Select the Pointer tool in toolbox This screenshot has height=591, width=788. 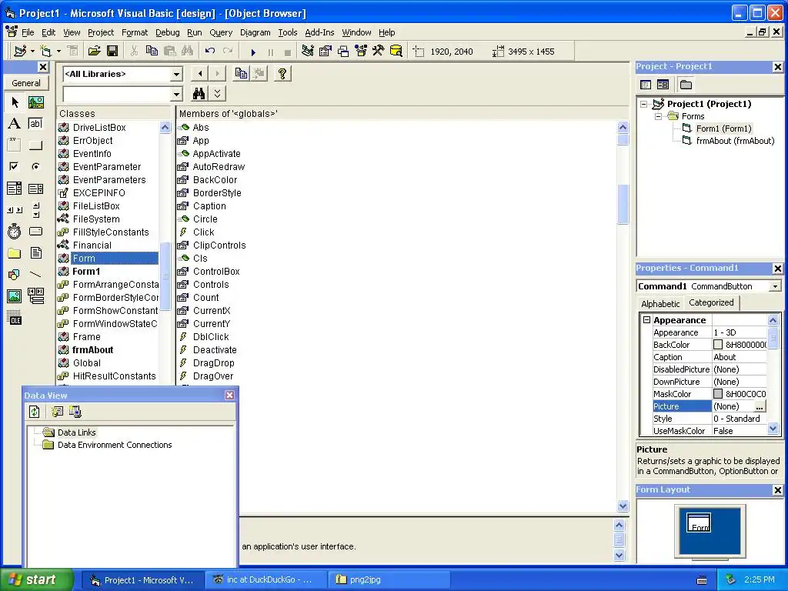(x=15, y=102)
